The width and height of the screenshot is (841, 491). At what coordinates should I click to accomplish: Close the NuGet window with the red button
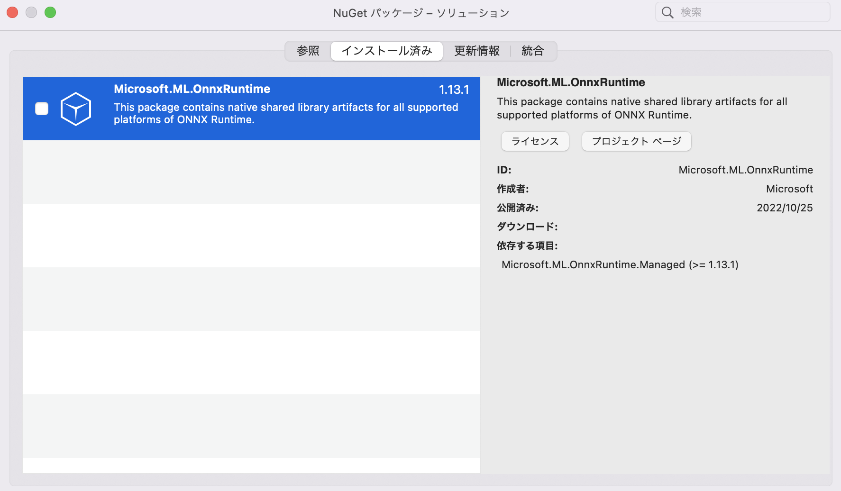[x=12, y=12]
